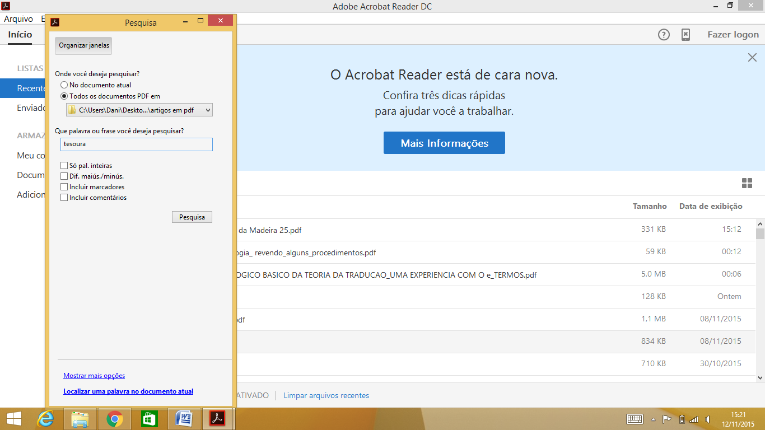This screenshot has height=430, width=765.
Task: Select the row sized 834 KB
Action: [x=496, y=342]
